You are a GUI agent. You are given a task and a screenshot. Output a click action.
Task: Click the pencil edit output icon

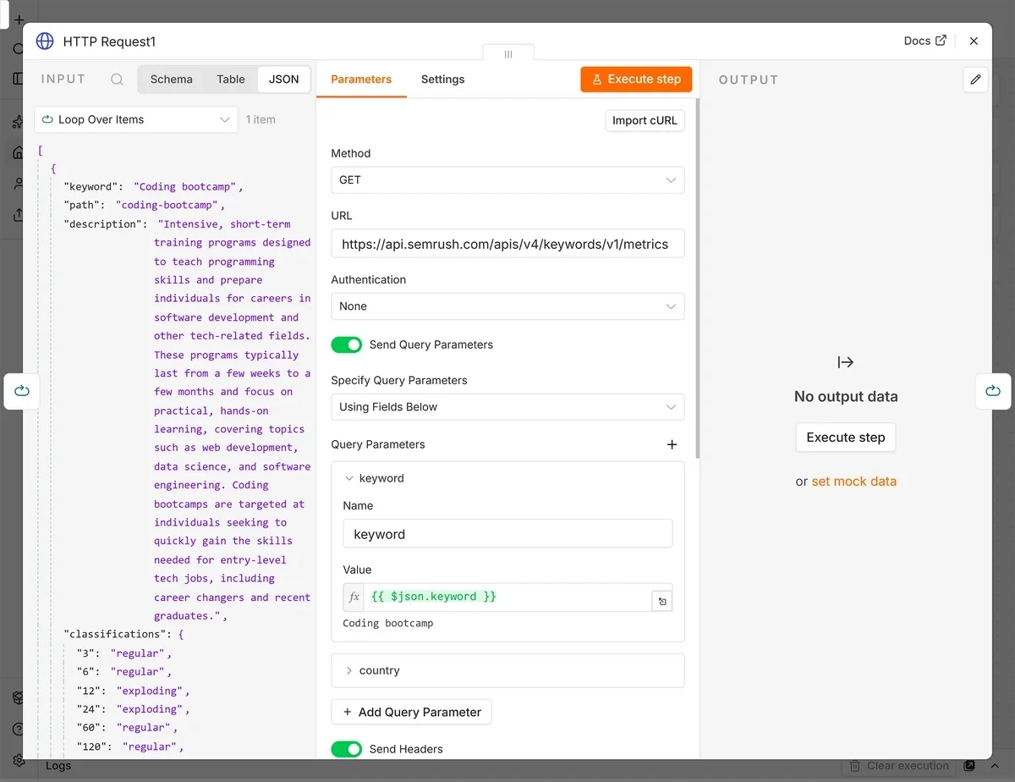(x=975, y=80)
